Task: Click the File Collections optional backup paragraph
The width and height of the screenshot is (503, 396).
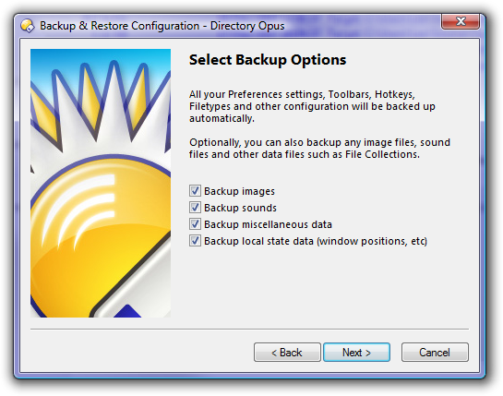Action: pyautogui.click(x=319, y=149)
